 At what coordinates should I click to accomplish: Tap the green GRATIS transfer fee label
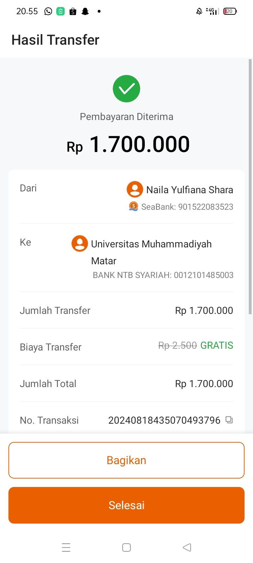(x=217, y=346)
